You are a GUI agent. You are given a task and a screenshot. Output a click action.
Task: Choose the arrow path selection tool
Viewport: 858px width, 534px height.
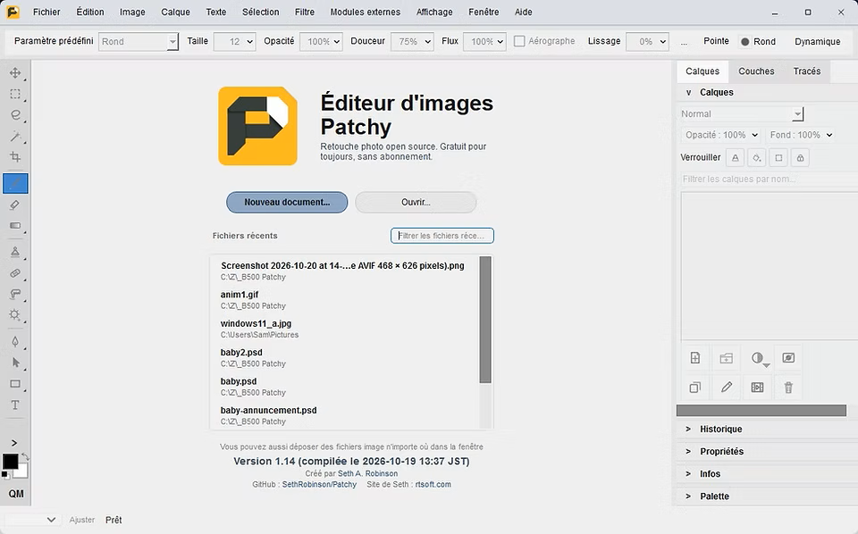pos(15,363)
